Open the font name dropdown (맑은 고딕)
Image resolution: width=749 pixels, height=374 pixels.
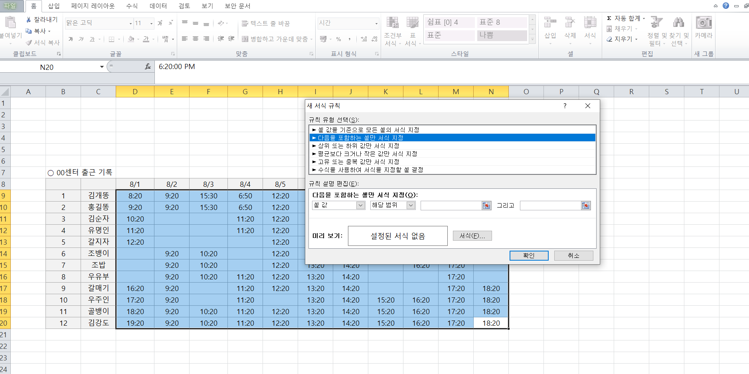[130, 24]
